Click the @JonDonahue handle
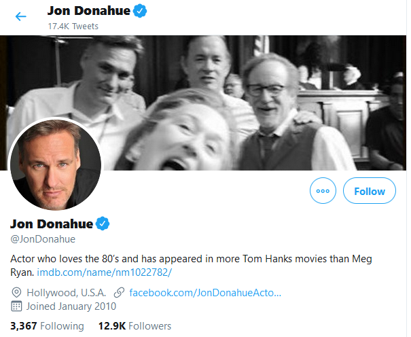Screen dimensions: 411x337 (x=42, y=238)
